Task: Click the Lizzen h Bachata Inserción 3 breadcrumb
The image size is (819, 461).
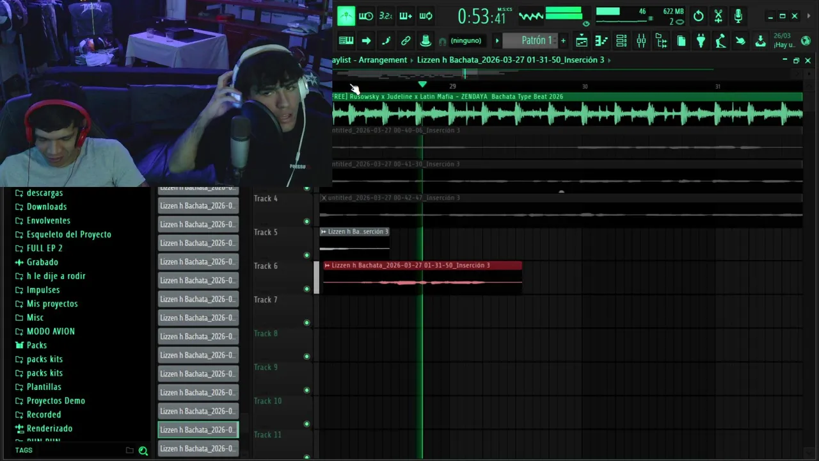Action: pyautogui.click(x=511, y=60)
